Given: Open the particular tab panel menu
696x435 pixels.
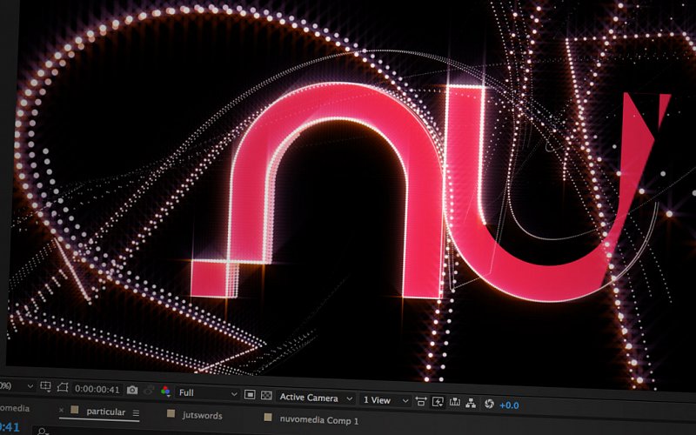Looking at the screenshot, I should [136, 413].
